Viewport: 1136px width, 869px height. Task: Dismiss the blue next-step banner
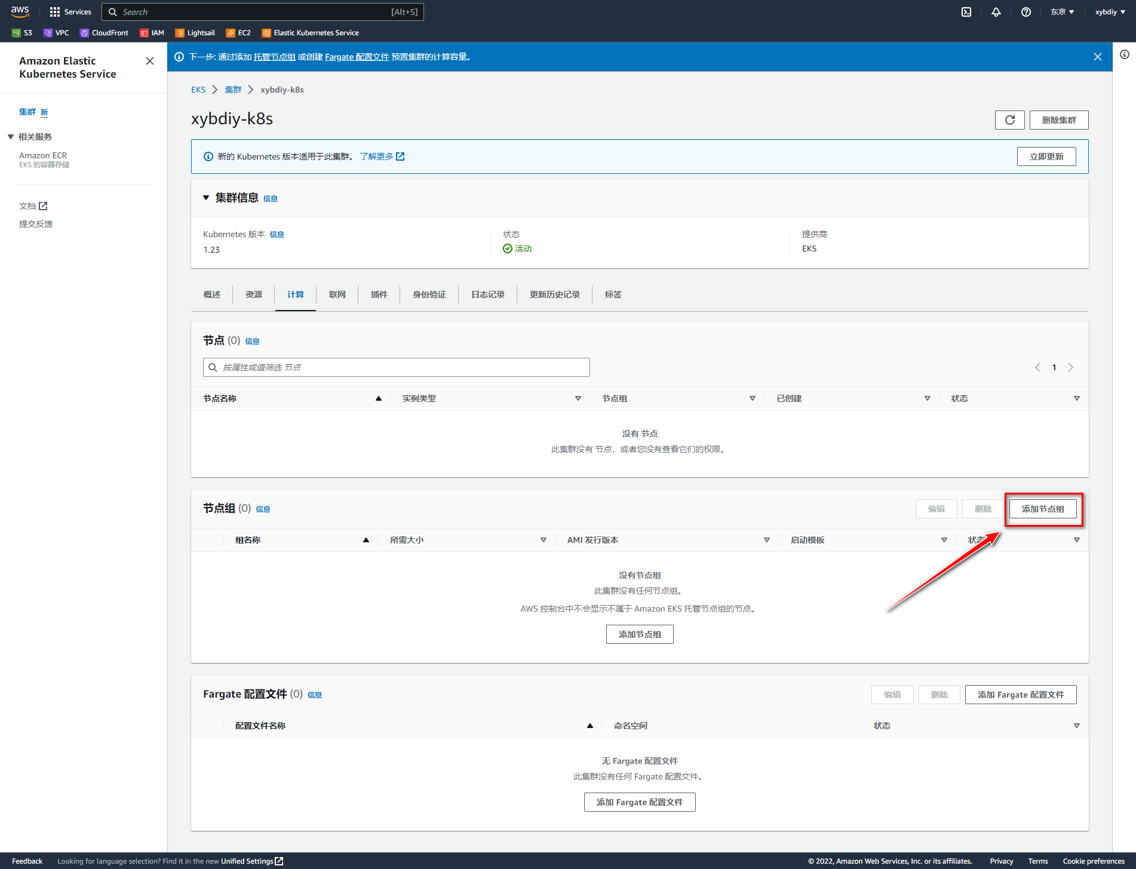click(1098, 57)
